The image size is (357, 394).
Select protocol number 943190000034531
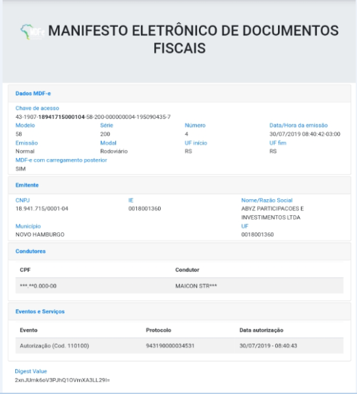click(170, 346)
